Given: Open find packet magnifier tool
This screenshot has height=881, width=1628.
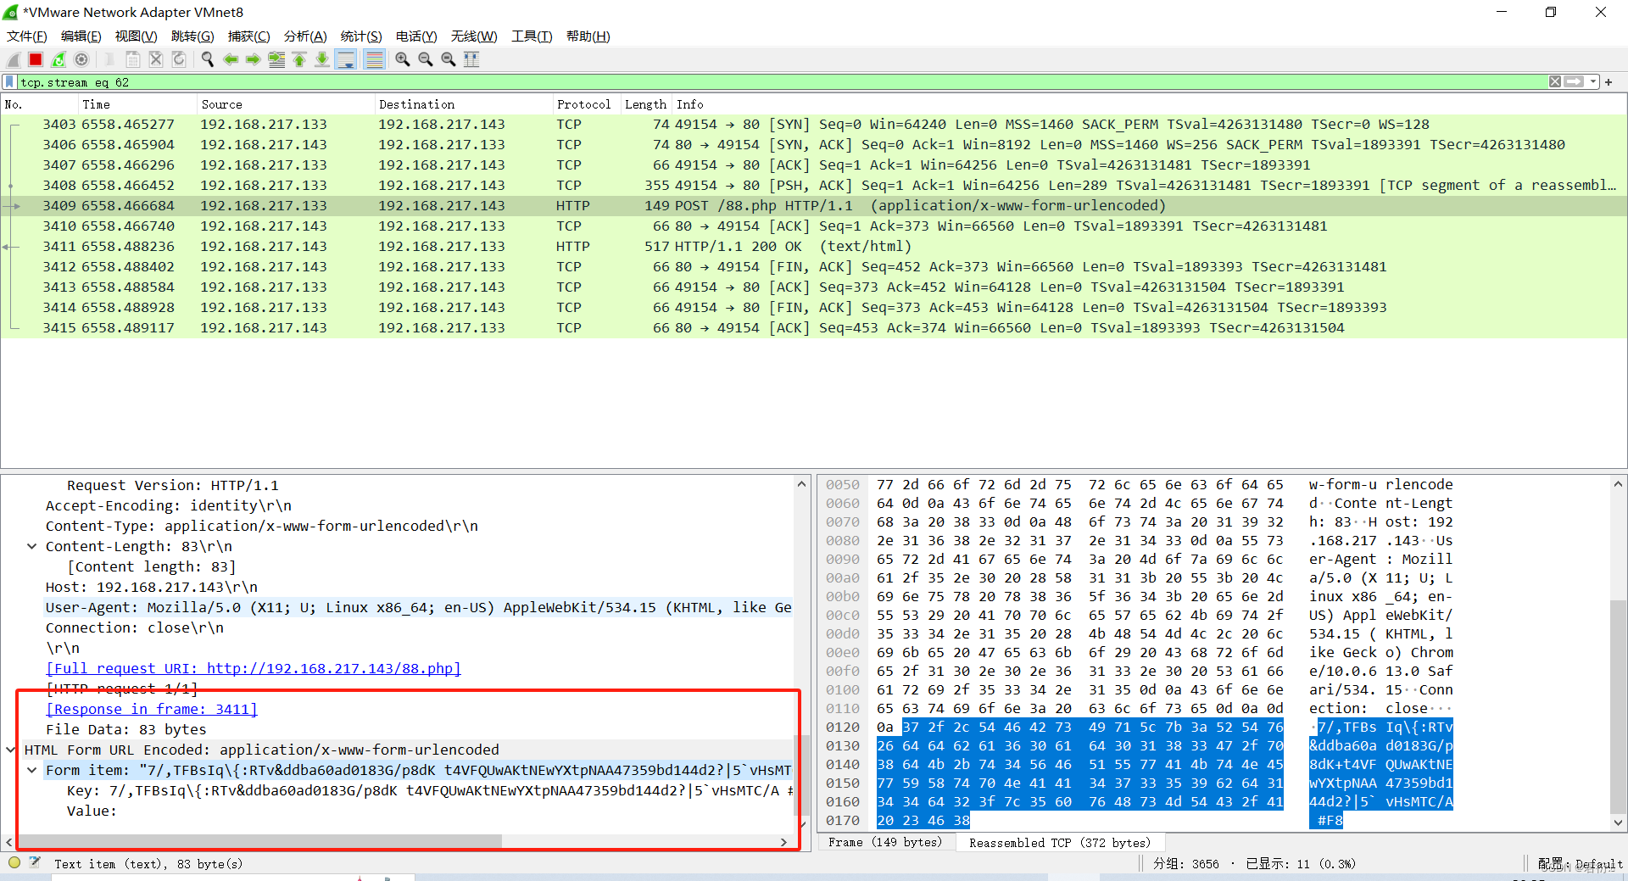Looking at the screenshot, I should (208, 59).
